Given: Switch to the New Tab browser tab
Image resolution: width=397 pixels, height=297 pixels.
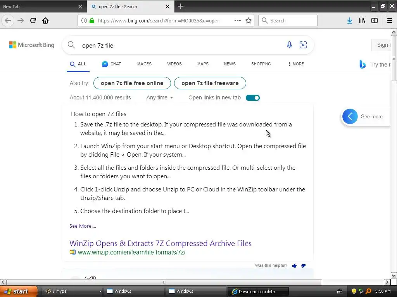Looking at the screenshot, I should [x=43, y=7].
